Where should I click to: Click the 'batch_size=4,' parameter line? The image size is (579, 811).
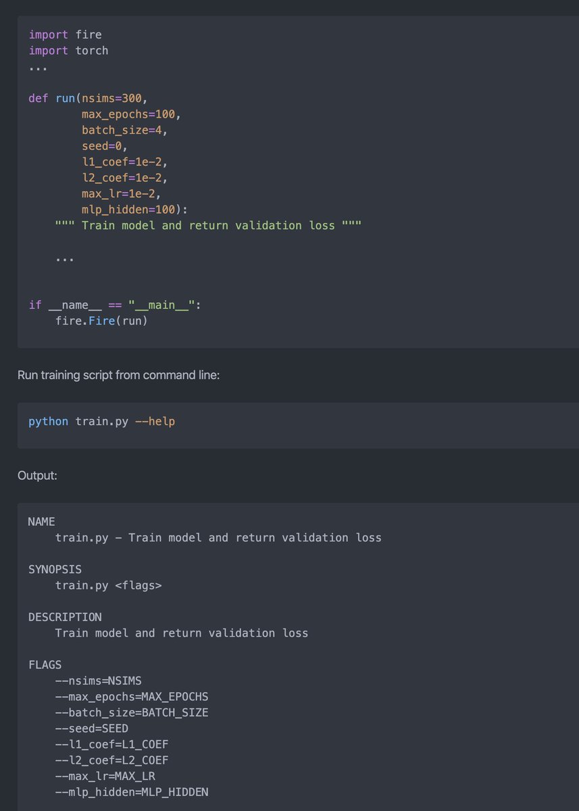coord(125,130)
